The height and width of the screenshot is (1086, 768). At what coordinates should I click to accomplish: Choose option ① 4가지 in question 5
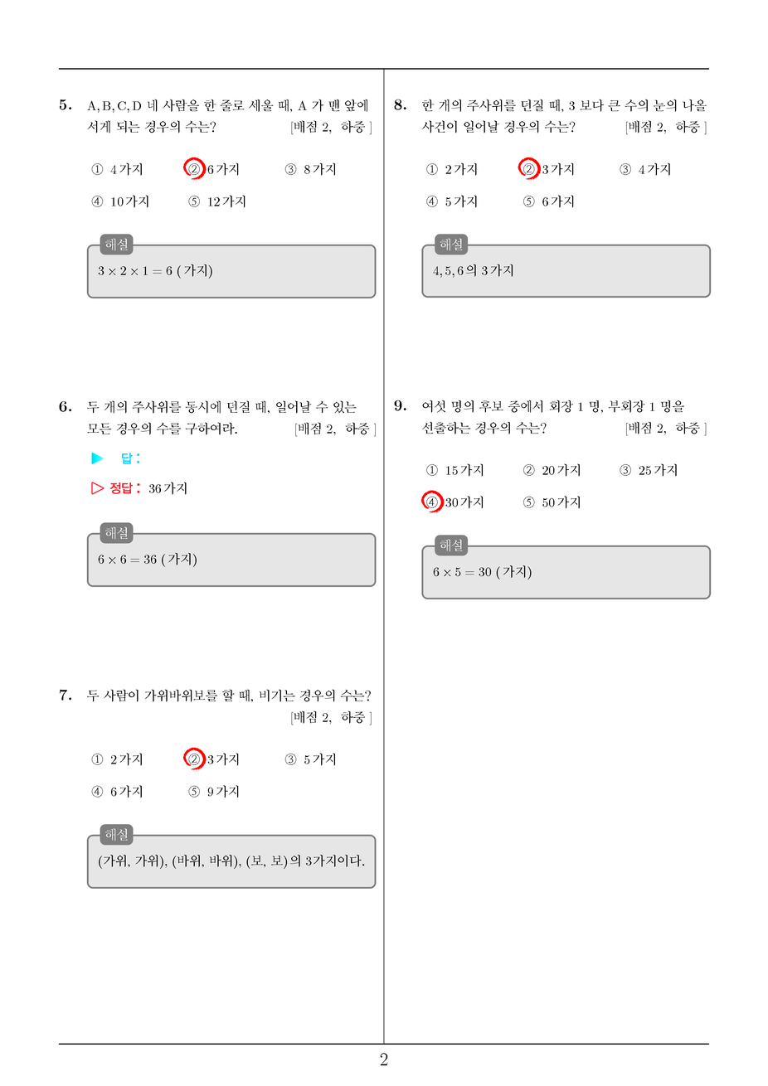(117, 169)
